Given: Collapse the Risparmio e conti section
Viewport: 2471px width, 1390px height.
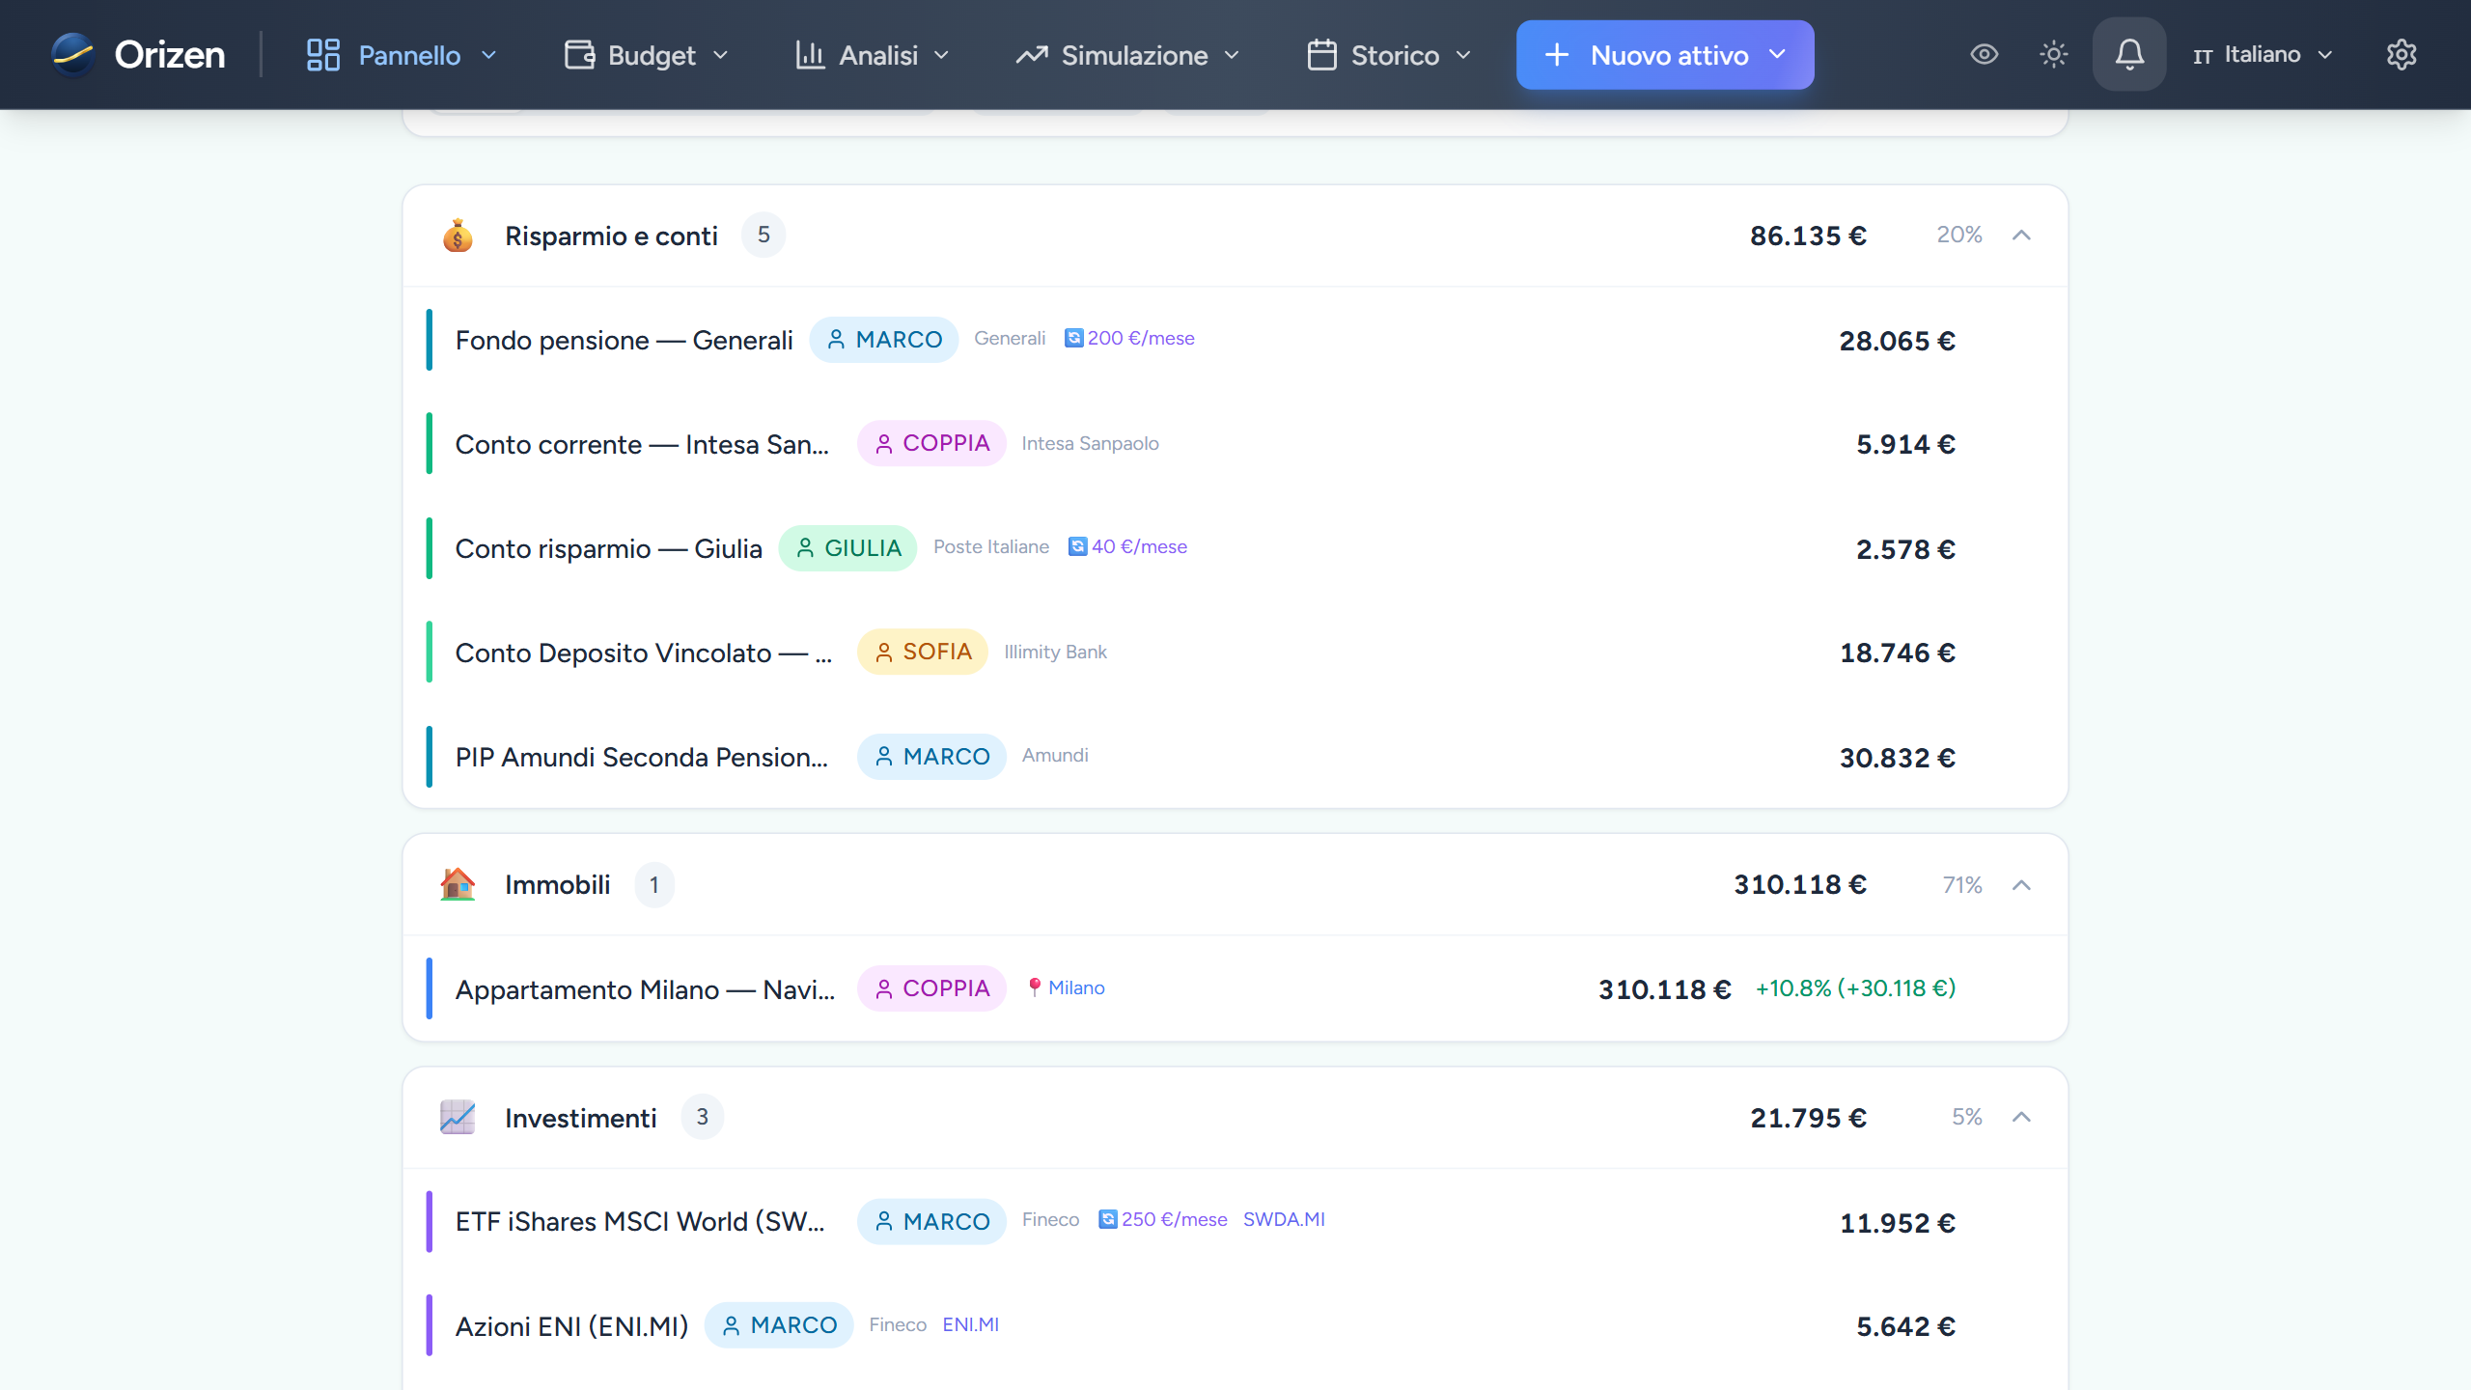Looking at the screenshot, I should pos(2022,235).
